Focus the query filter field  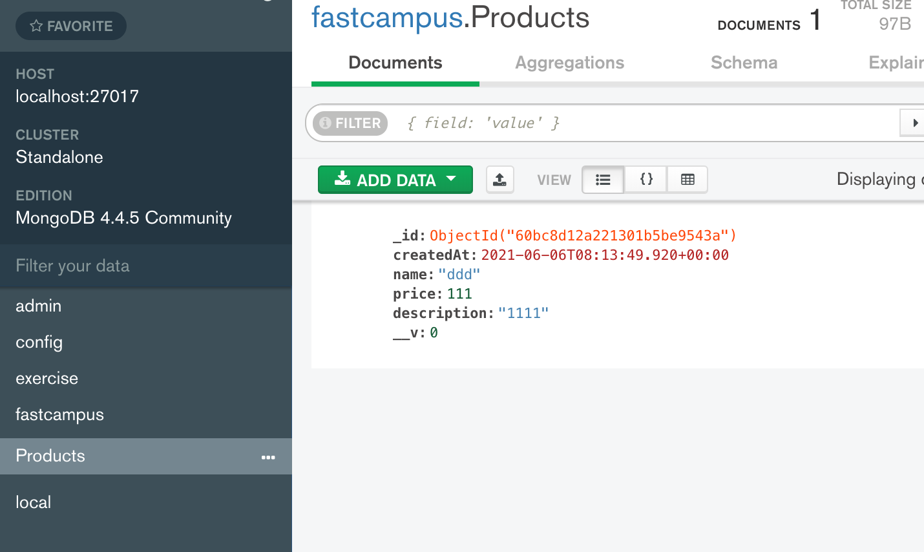pyautogui.click(x=646, y=123)
